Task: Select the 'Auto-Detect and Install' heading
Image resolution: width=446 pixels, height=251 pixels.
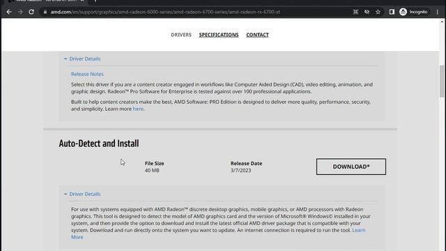Action: tap(99, 144)
